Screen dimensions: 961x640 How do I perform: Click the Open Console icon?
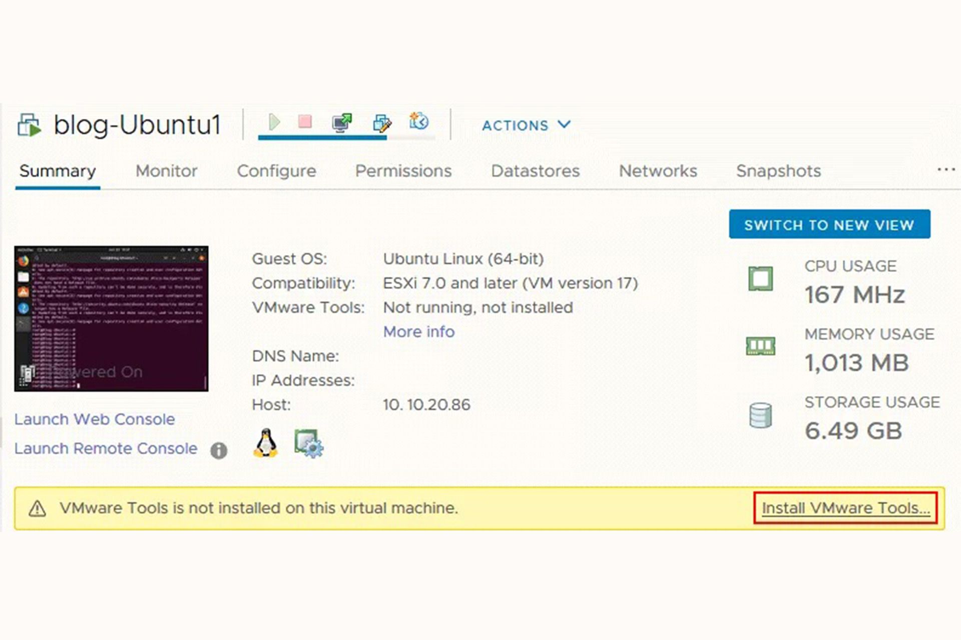tap(341, 123)
